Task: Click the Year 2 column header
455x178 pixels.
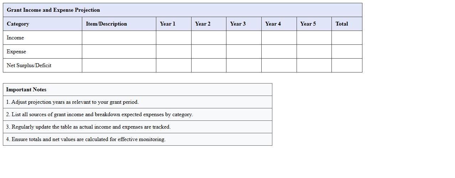Action: click(203, 24)
